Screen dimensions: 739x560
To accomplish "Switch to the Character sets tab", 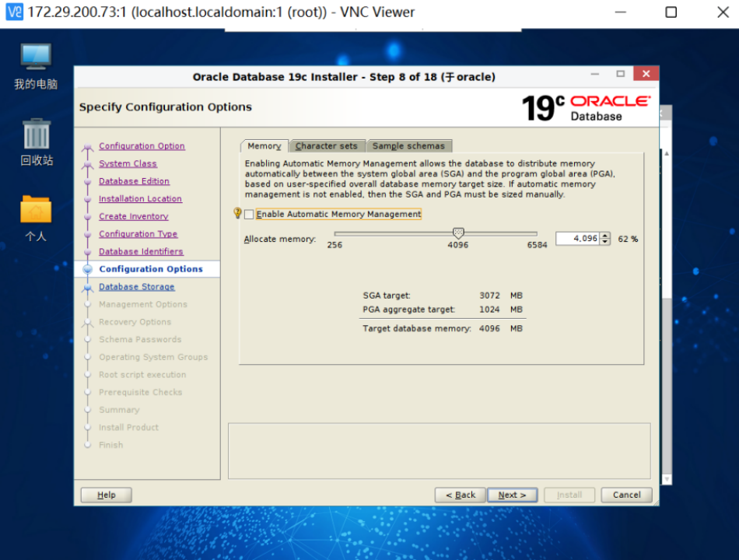I will coord(327,145).
